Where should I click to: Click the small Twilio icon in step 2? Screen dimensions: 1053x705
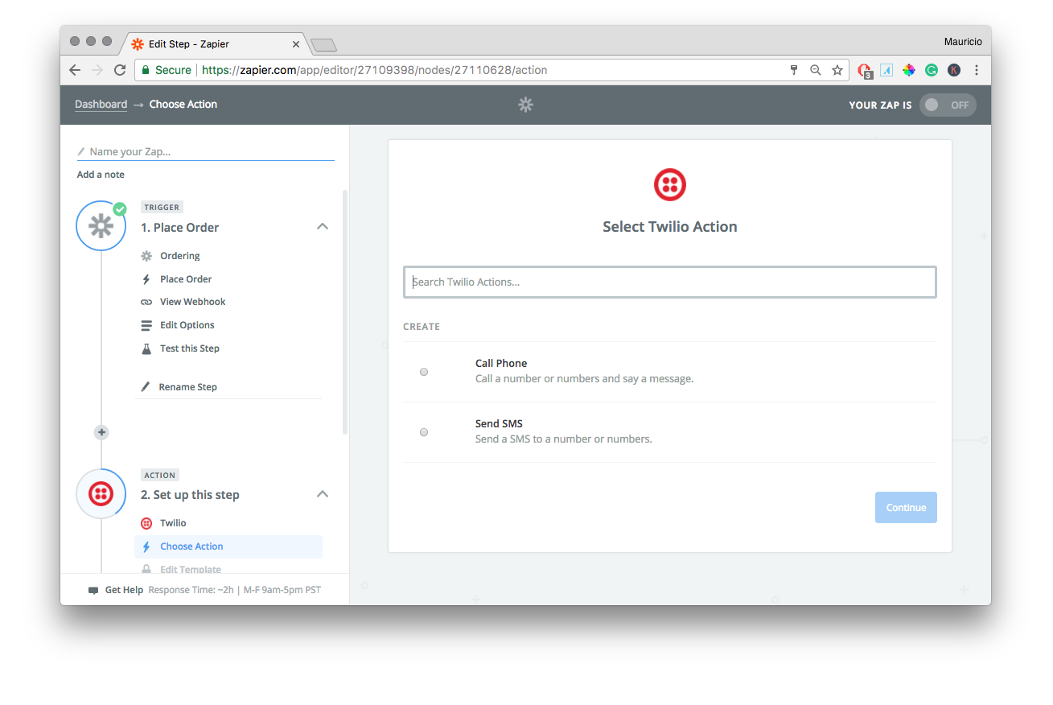[x=146, y=523]
